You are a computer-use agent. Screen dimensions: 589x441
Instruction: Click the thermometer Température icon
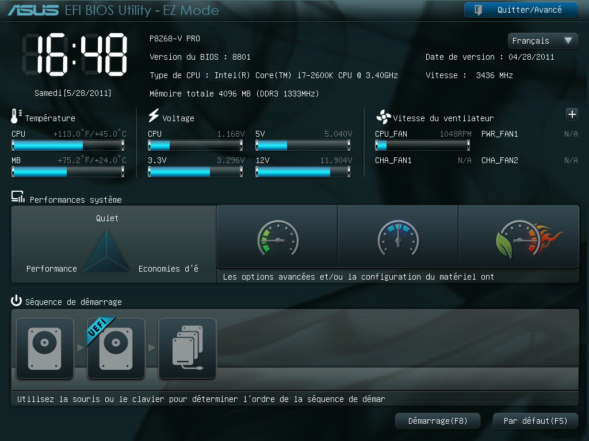pos(15,117)
